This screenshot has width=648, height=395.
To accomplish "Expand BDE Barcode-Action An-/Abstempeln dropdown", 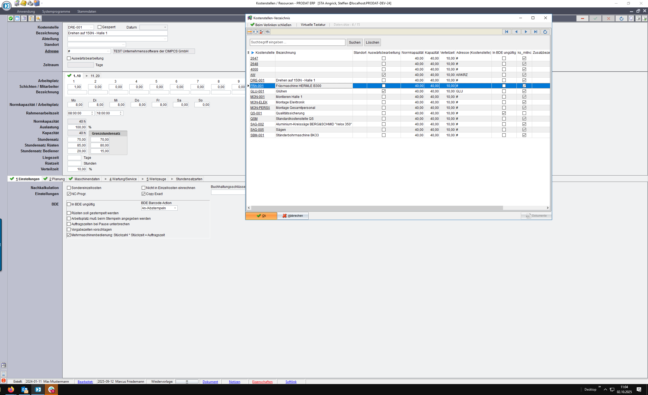I will pos(175,208).
